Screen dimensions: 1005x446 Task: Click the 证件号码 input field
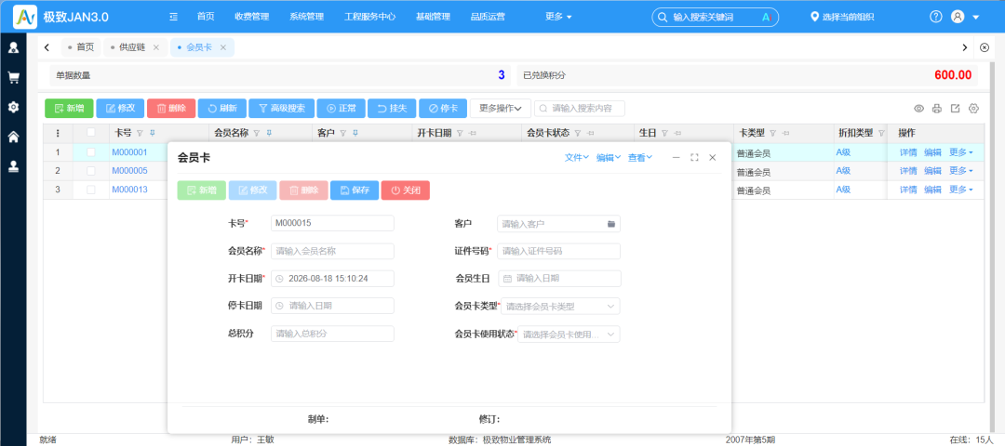click(559, 252)
